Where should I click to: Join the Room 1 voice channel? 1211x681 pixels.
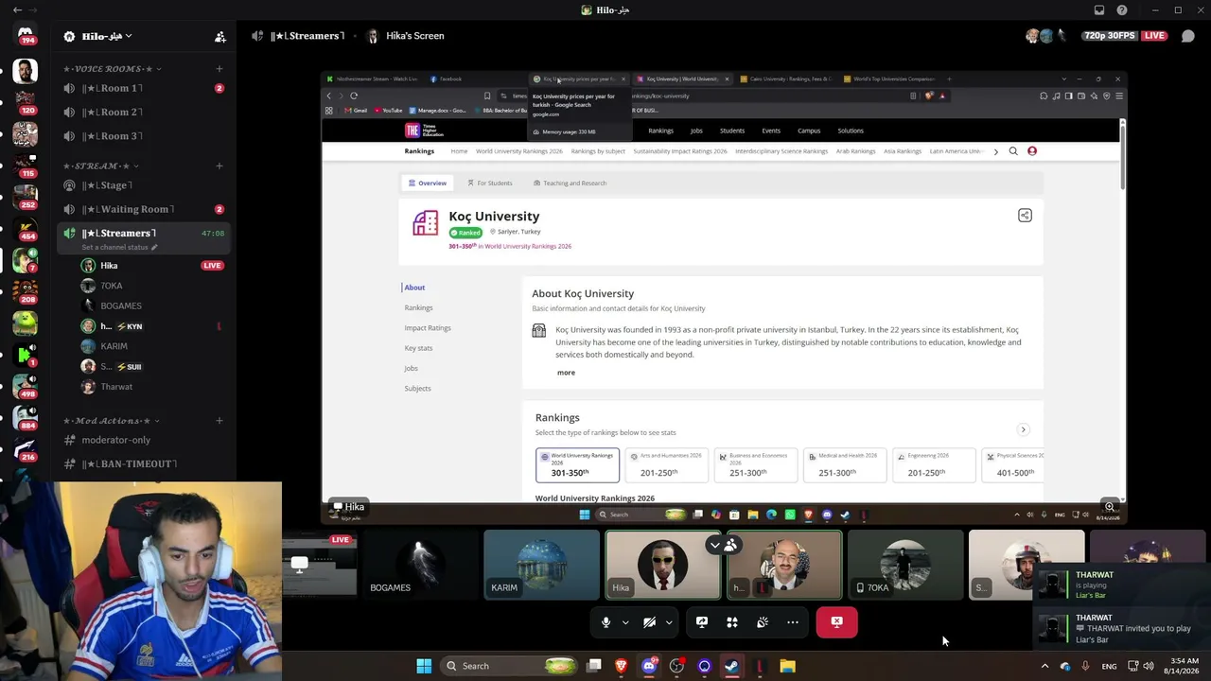[144, 88]
